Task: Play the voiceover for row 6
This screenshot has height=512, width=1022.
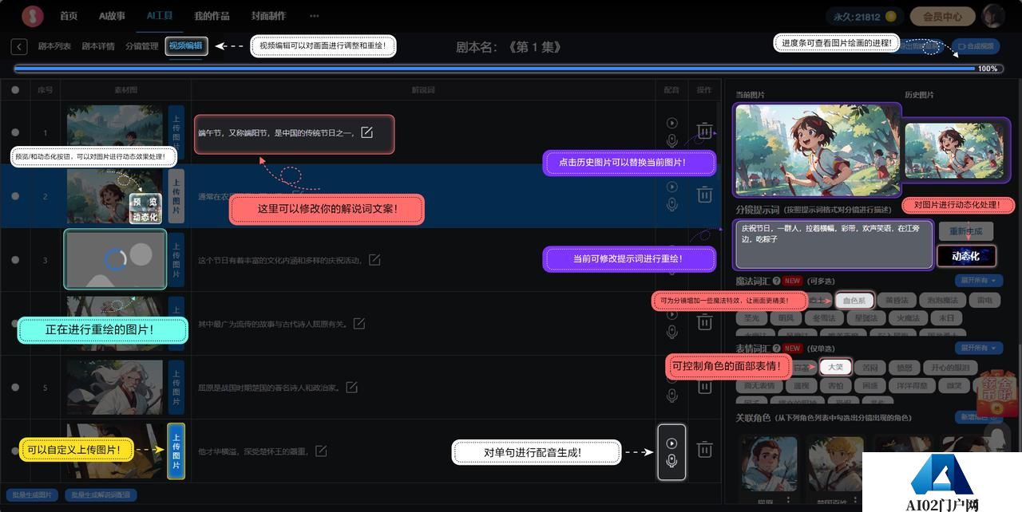Action: pos(671,443)
